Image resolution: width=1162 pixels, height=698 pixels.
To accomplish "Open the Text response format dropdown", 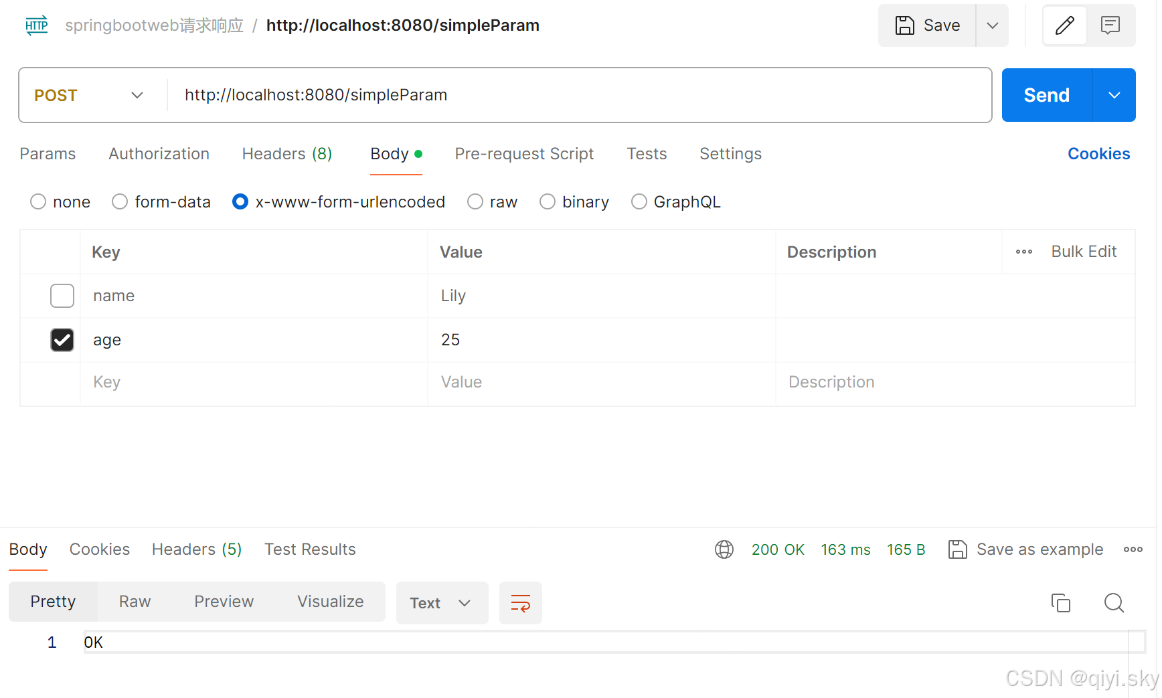I will coord(441,603).
